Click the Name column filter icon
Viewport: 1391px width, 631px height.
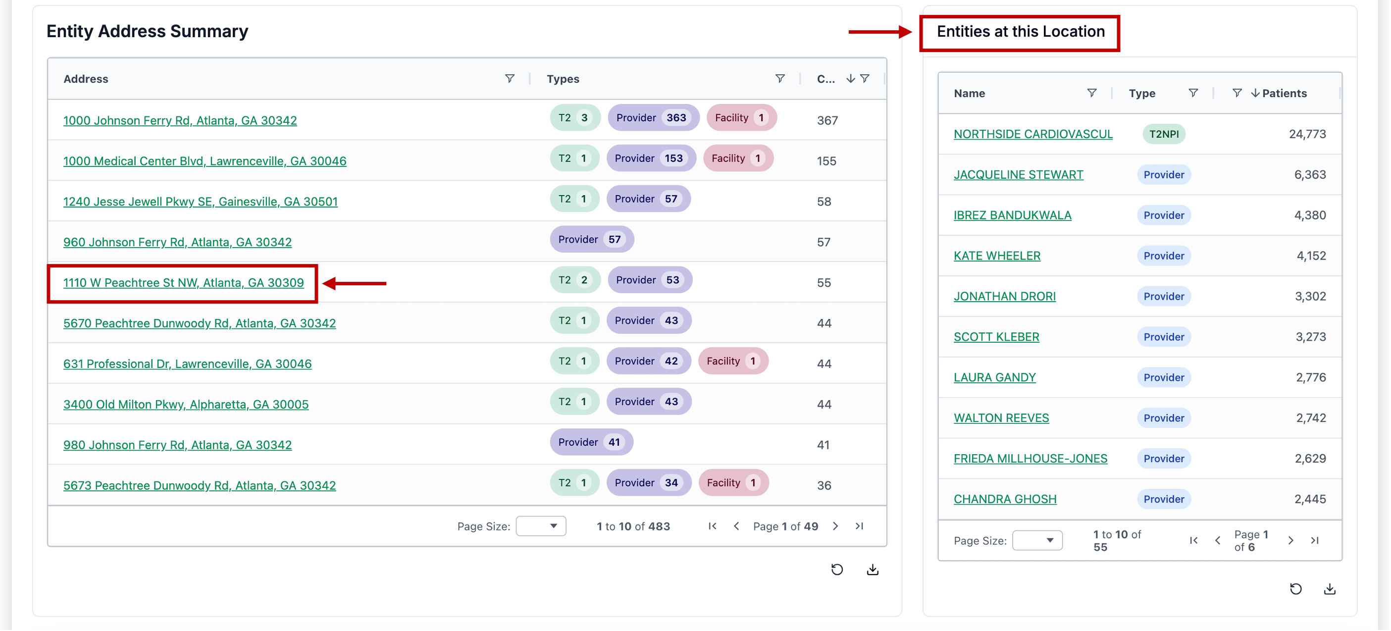pos(1091,93)
